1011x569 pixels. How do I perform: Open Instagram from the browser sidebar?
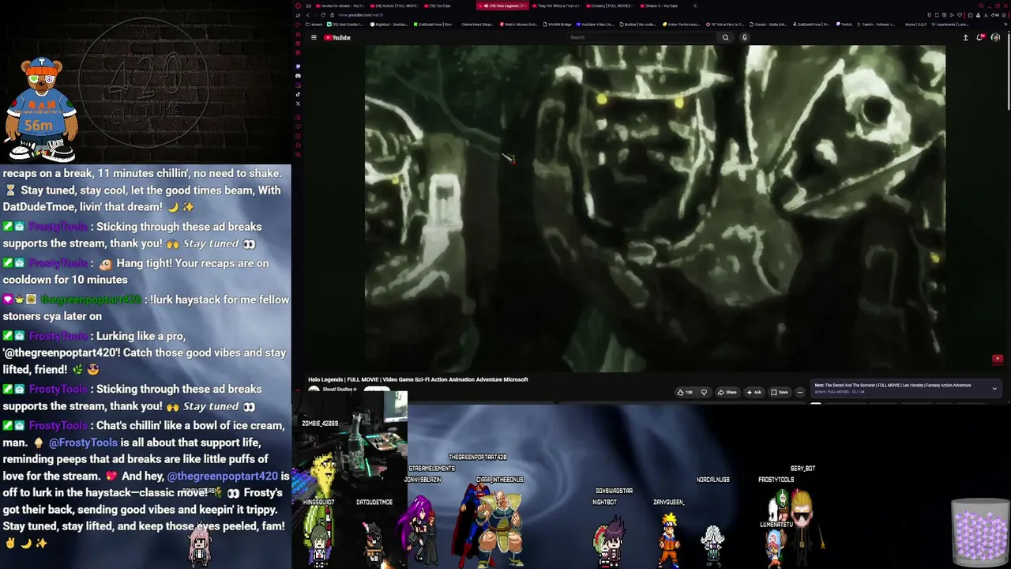pyautogui.click(x=298, y=85)
